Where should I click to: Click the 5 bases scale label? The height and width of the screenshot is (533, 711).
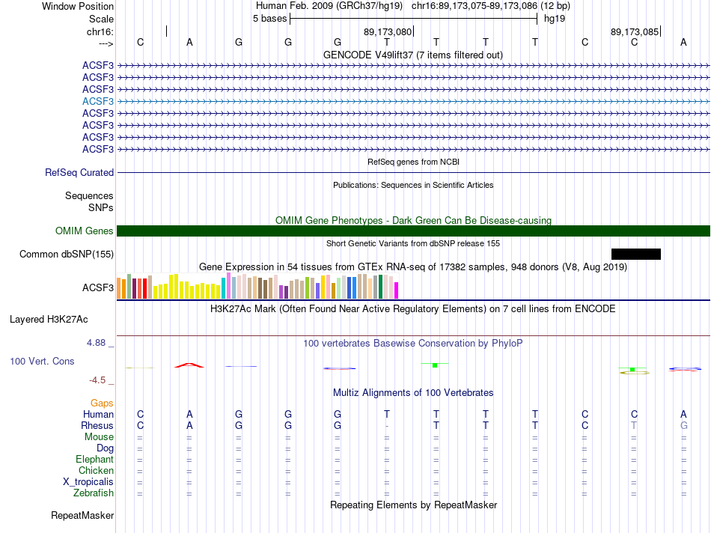[x=269, y=19]
